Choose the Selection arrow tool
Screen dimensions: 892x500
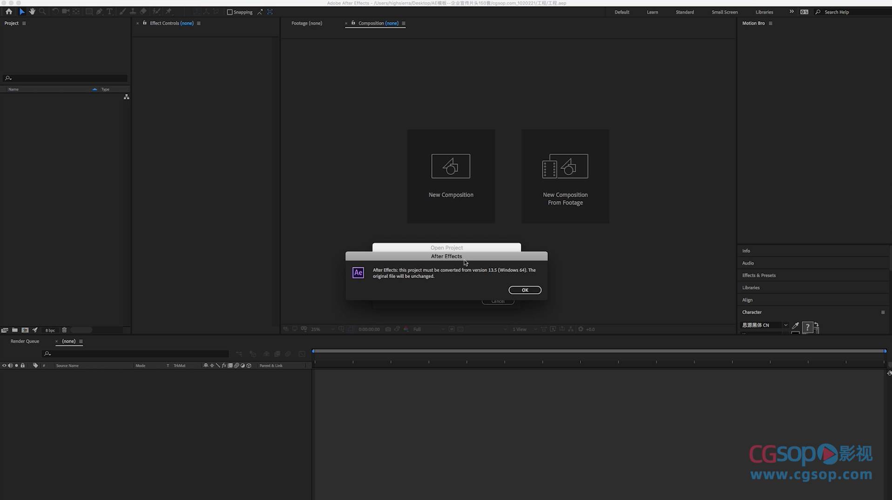tap(21, 12)
